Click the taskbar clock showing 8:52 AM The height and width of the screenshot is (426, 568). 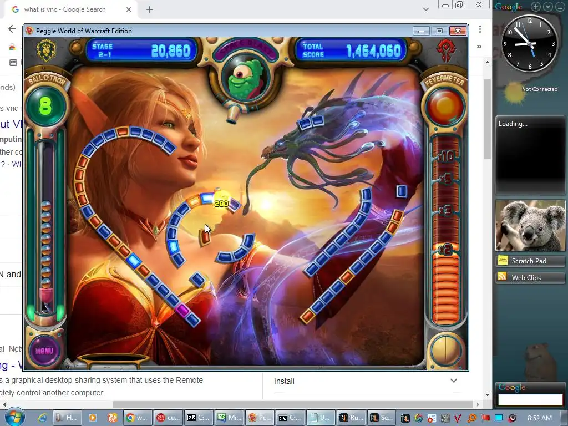click(x=540, y=418)
